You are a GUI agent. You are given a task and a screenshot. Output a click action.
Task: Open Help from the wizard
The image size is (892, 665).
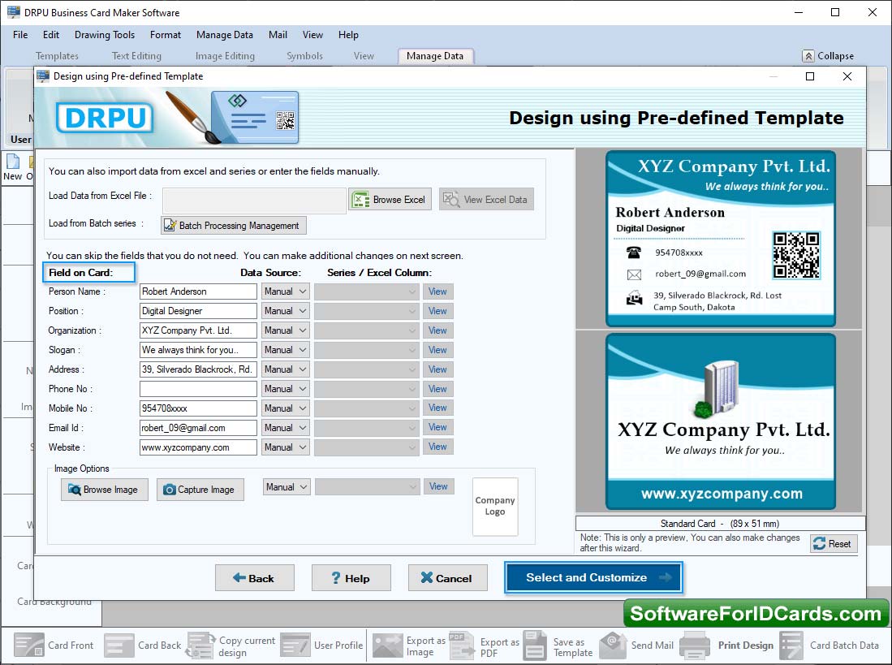351,579
